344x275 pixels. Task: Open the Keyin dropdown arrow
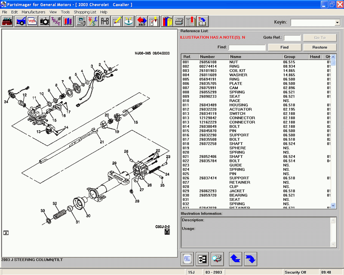[x=338, y=22]
